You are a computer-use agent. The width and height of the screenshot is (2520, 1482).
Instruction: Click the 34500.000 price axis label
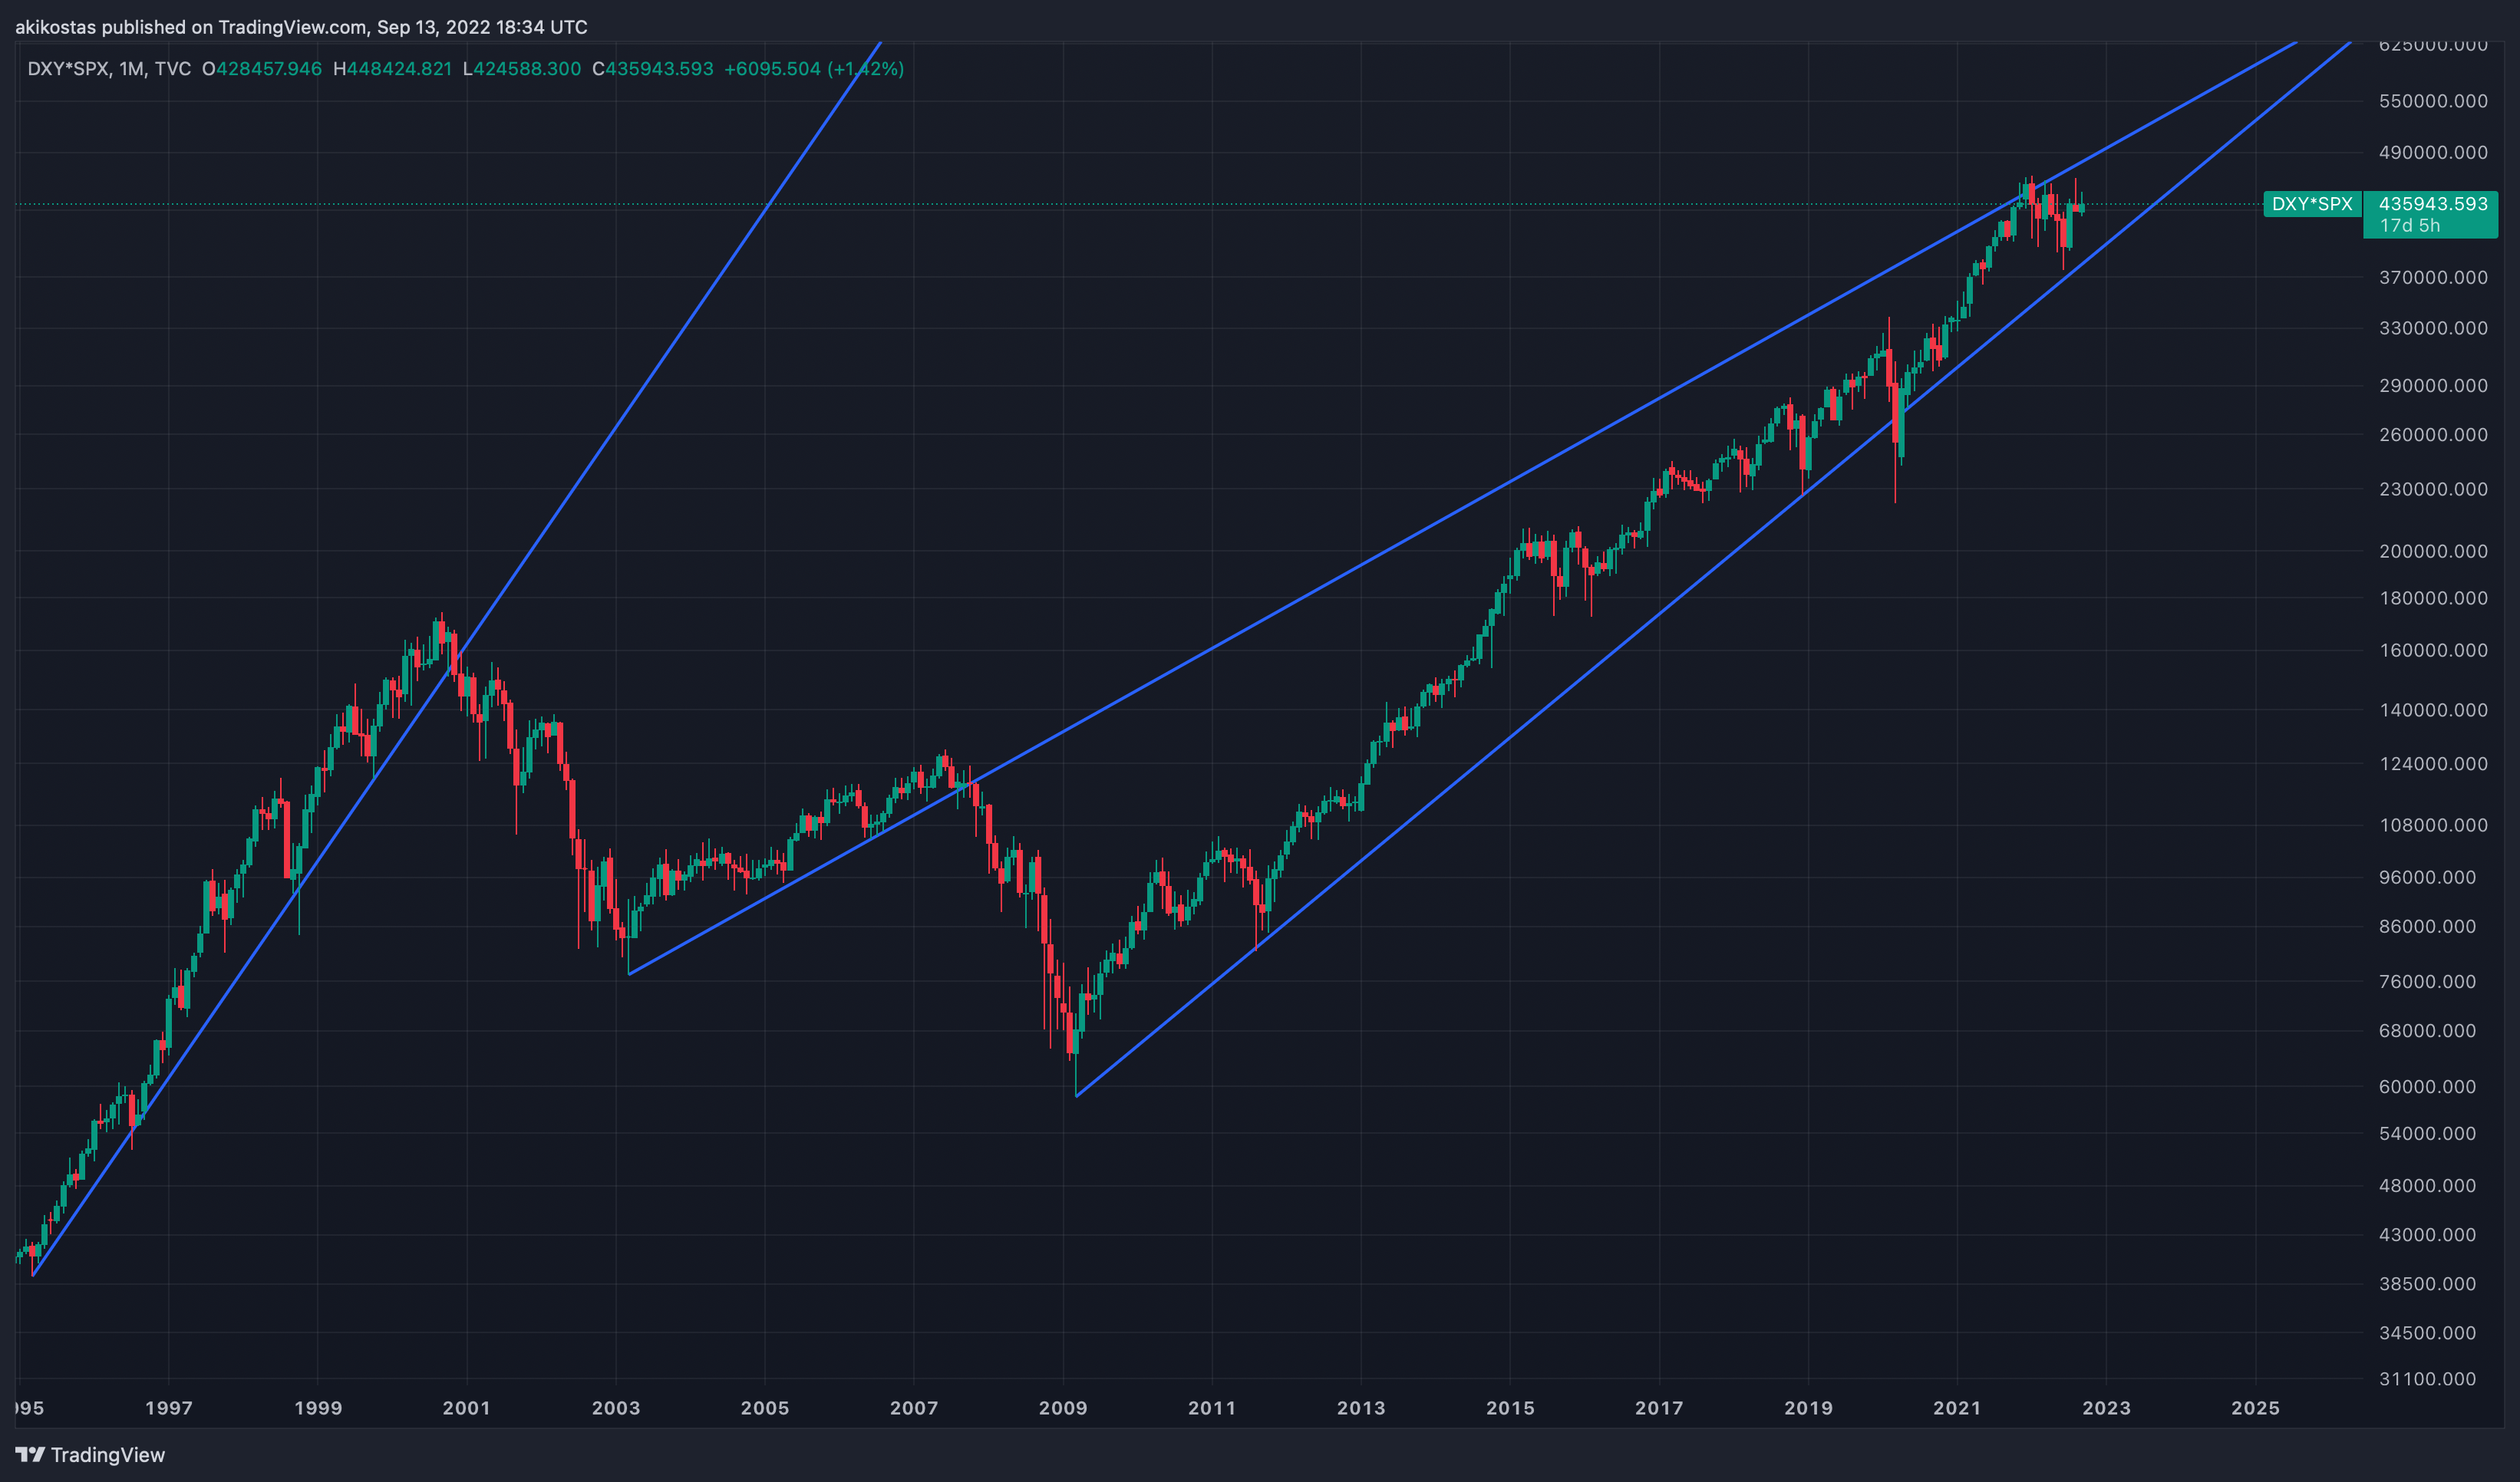point(2427,1332)
